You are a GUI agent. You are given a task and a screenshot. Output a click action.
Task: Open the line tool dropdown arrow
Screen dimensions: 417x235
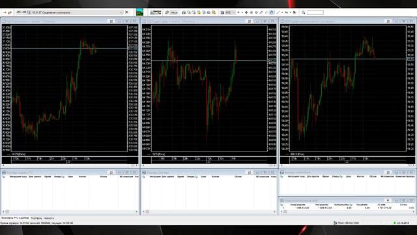click(x=282, y=12)
